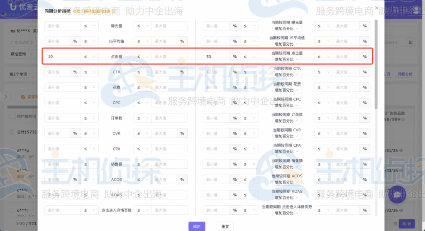425x231 pixels.
Task: Tick the 总计(573) checkbox
Action: (12, 132)
